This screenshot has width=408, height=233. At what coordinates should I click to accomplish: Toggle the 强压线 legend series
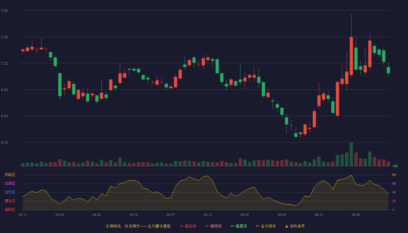(x=188, y=226)
